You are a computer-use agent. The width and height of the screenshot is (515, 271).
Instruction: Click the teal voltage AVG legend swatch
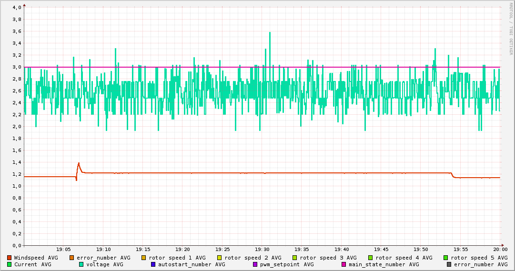pos(81,264)
